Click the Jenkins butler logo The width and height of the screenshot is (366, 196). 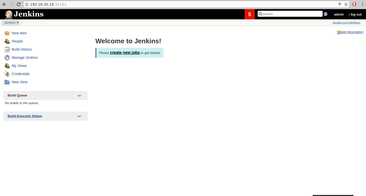coord(9,14)
